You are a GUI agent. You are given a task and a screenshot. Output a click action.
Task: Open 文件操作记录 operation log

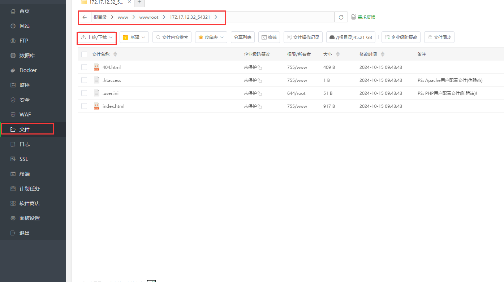coord(303,37)
